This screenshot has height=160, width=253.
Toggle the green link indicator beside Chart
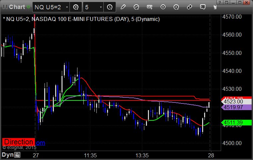[28, 7]
